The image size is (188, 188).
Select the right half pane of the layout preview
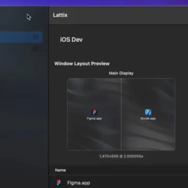coord(148,114)
